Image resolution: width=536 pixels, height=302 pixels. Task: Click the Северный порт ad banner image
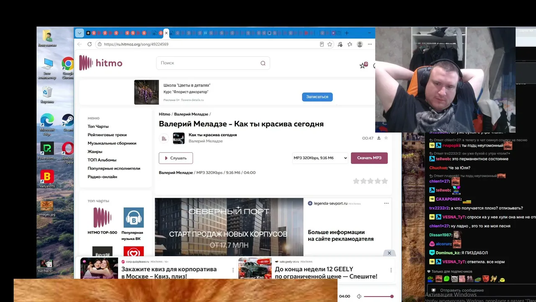click(229, 227)
